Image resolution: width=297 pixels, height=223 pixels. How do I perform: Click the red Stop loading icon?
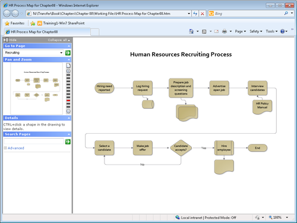(203, 14)
